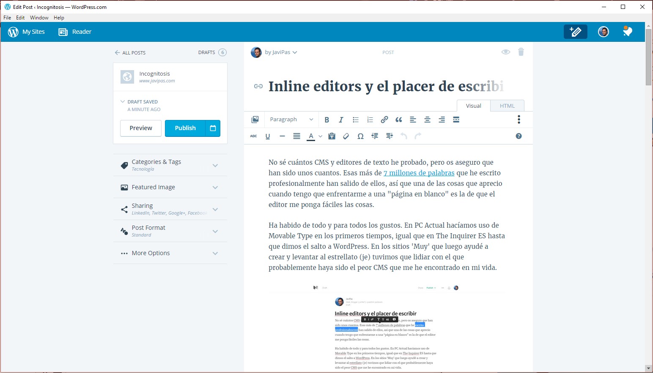This screenshot has width=653, height=373.
Task: Preview post with eye icon
Action: 505,52
